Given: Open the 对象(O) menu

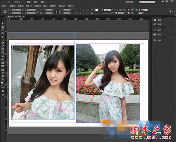Looking at the screenshot, I should pyautogui.click(x=38, y=6).
